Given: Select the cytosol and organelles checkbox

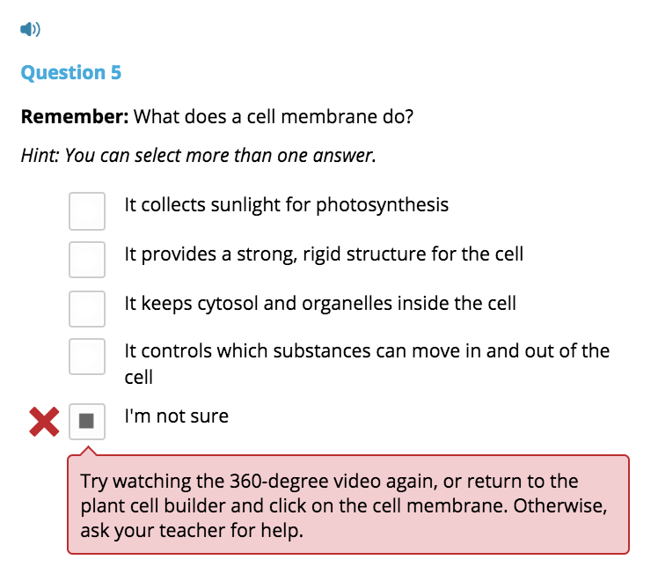Looking at the screenshot, I should [x=87, y=309].
